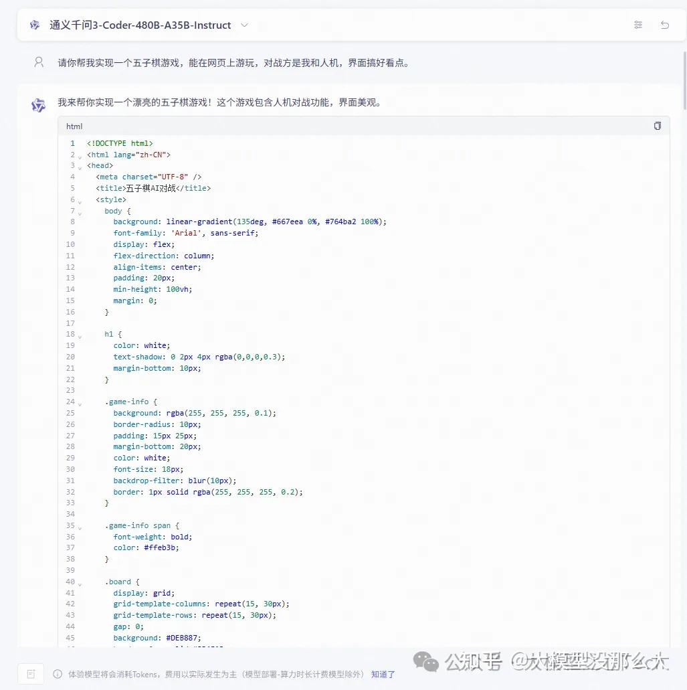Click line number 10 in the code
The height and width of the screenshot is (690, 687).
click(x=70, y=244)
